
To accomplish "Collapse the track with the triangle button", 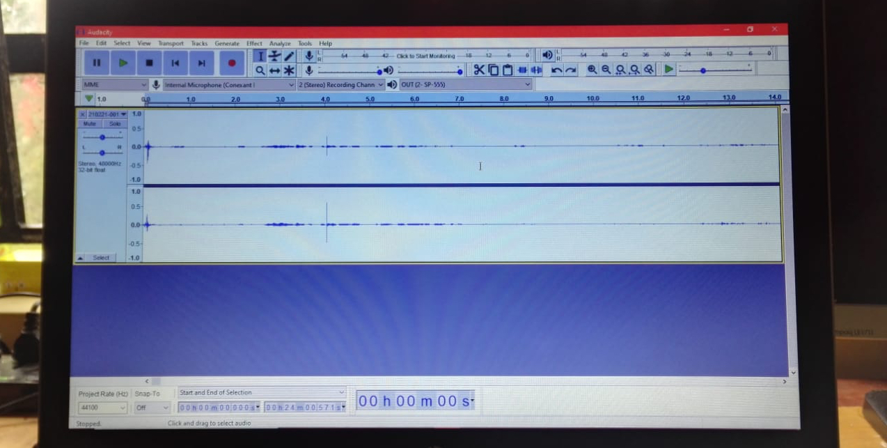I will click(80, 258).
